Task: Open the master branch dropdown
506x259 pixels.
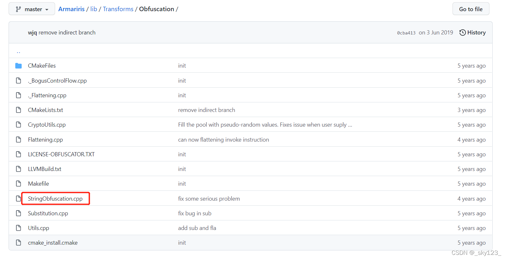Action: point(32,9)
